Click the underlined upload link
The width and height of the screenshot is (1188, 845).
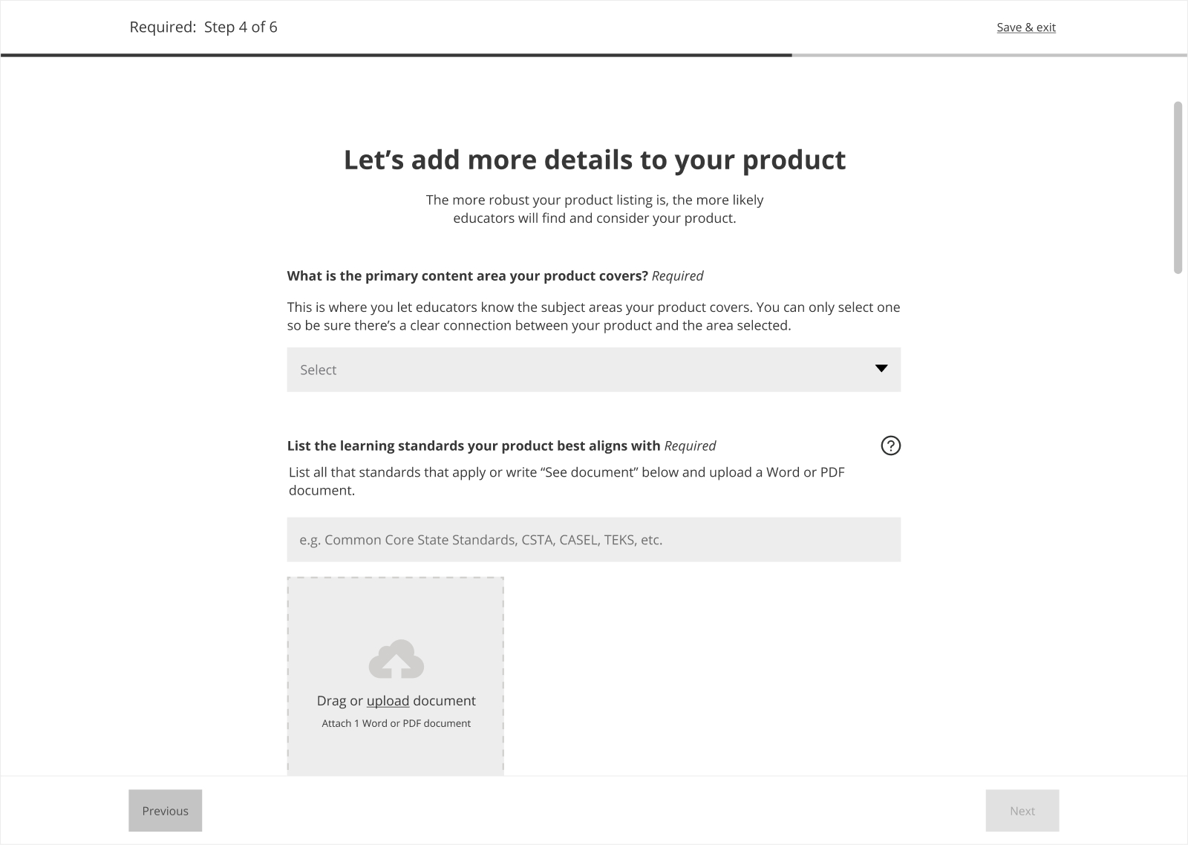tap(388, 701)
